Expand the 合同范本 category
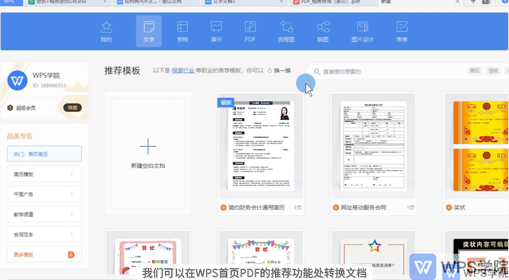 tap(44, 234)
